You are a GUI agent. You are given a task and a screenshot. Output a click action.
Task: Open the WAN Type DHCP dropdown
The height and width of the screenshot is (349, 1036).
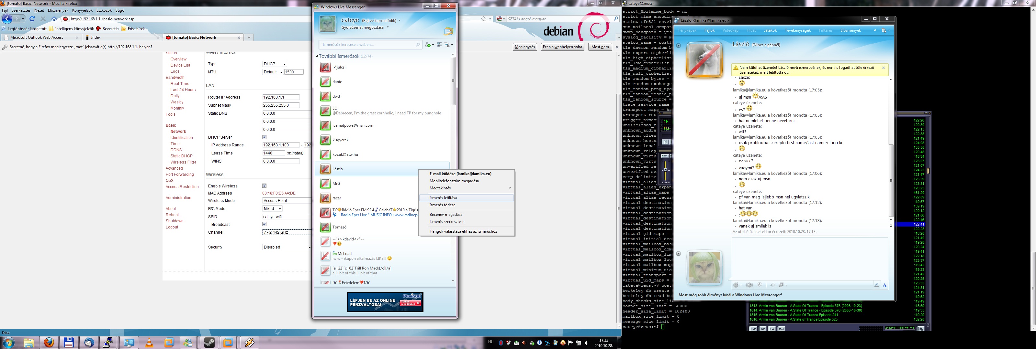click(x=275, y=64)
